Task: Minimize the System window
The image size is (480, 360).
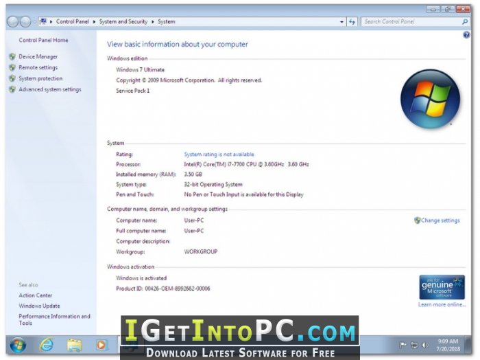Action: point(433,9)
